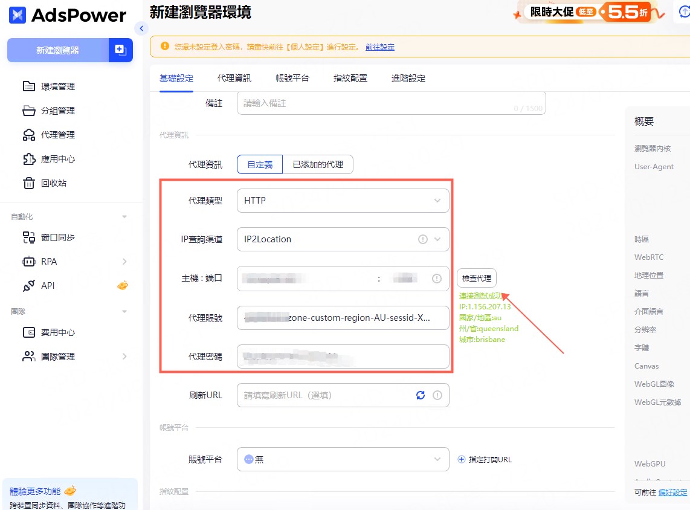Click the warning icon in the password notice

[165, 46]
